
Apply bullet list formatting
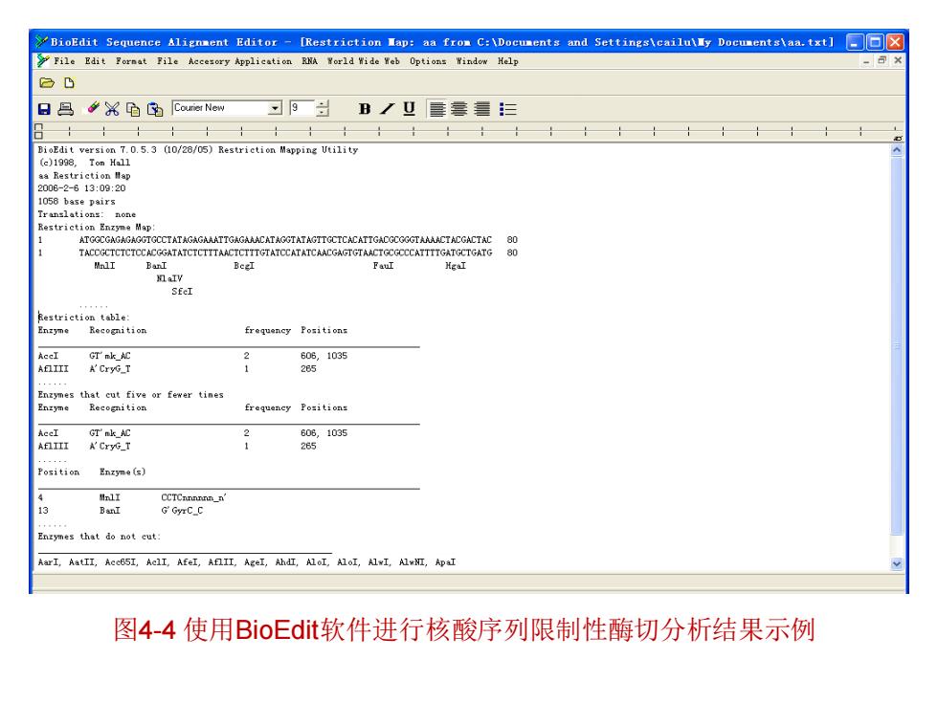click(508, 109)
